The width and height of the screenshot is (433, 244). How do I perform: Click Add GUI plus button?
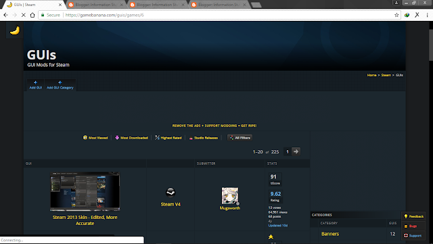[36, 84]
